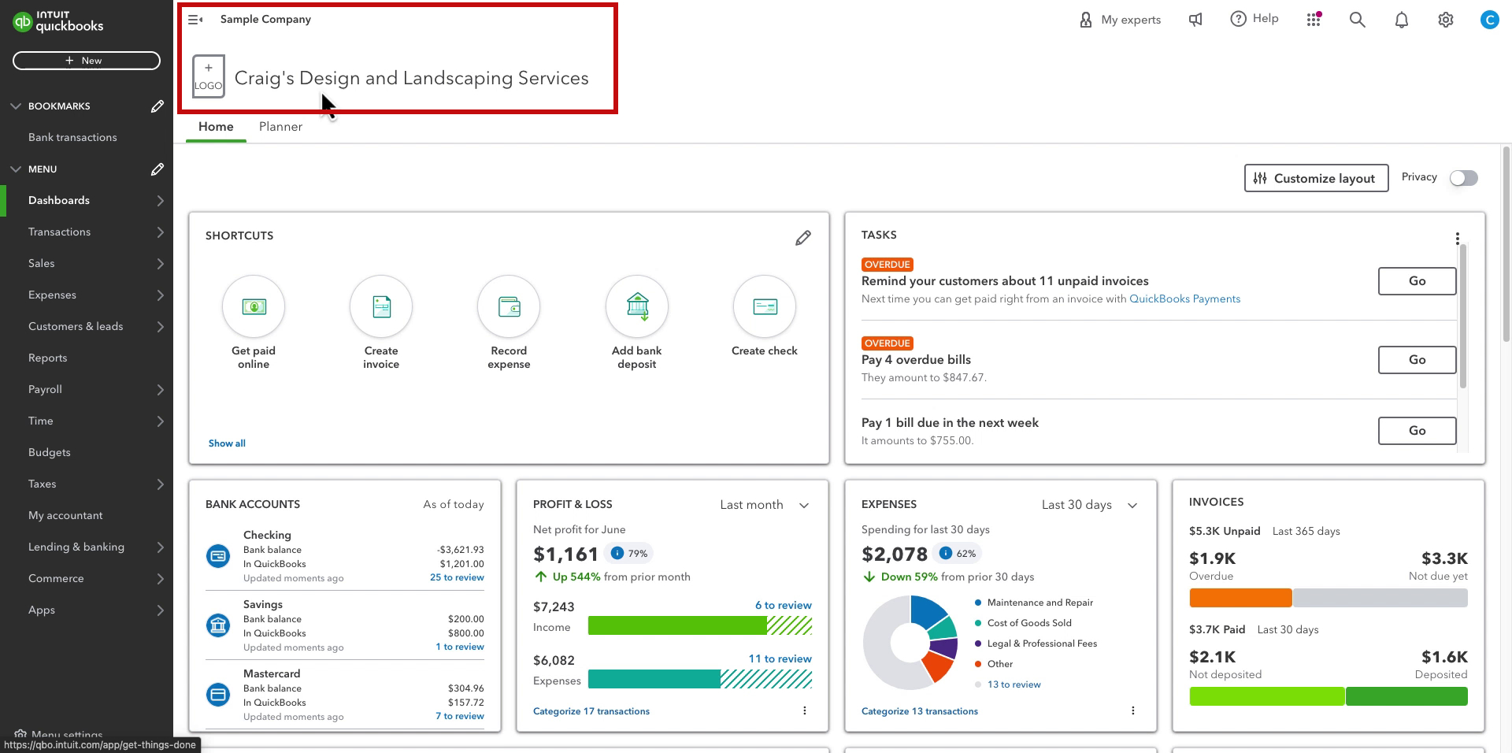This screenshot has width=1512, height=753.
Task: Open the Tasks card three-dot menu
Action: pyautogui.click(x=1458, y=238)
